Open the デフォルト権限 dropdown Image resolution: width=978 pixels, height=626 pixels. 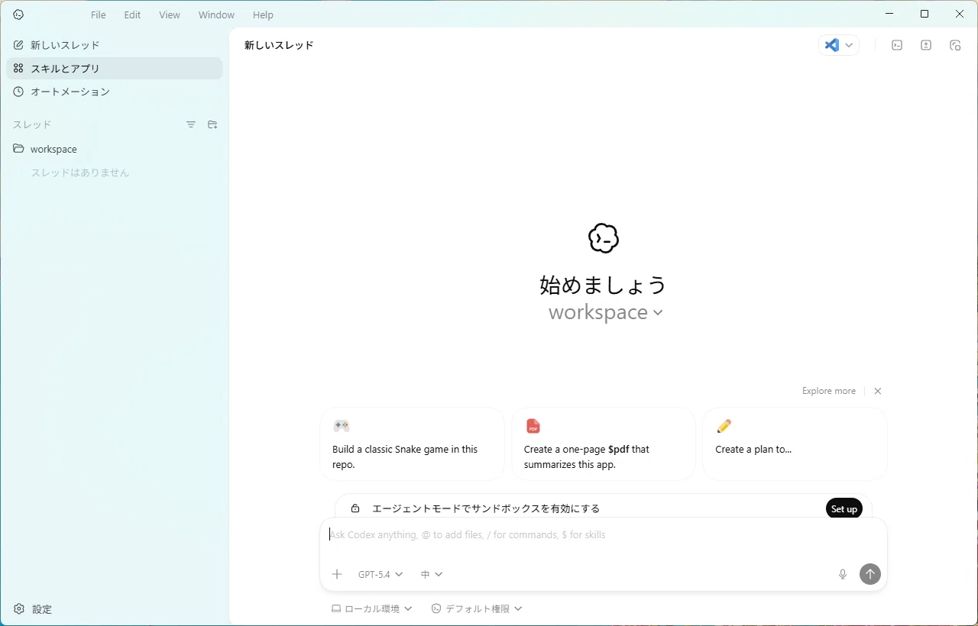(x=477, y=608)
